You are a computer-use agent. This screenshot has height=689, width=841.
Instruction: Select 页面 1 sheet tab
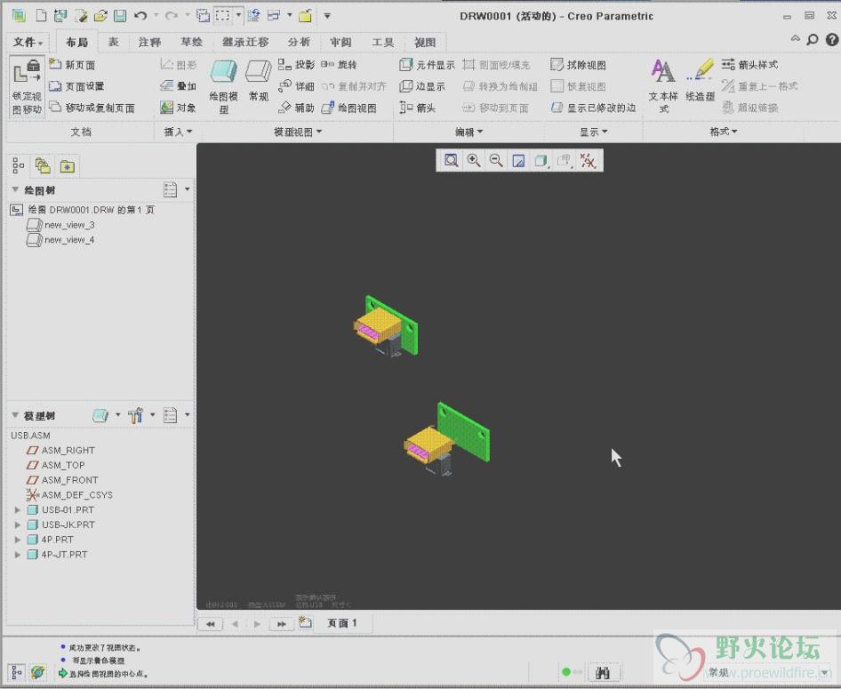(341, 623)
